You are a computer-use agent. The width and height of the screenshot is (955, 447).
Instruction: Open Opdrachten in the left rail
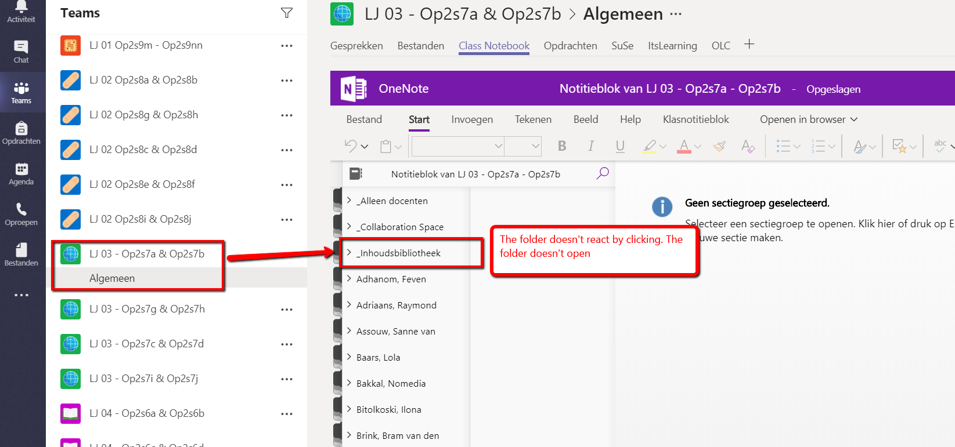(x=21, y=133)
